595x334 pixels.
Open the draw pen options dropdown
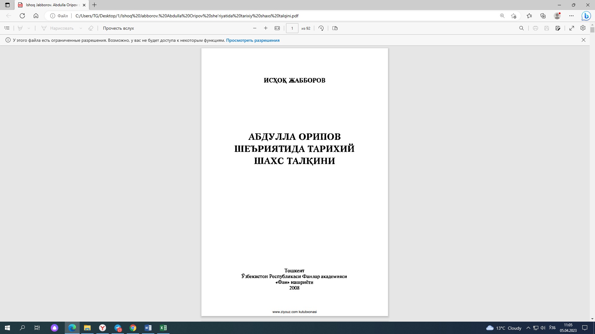[x=81, y=28]
